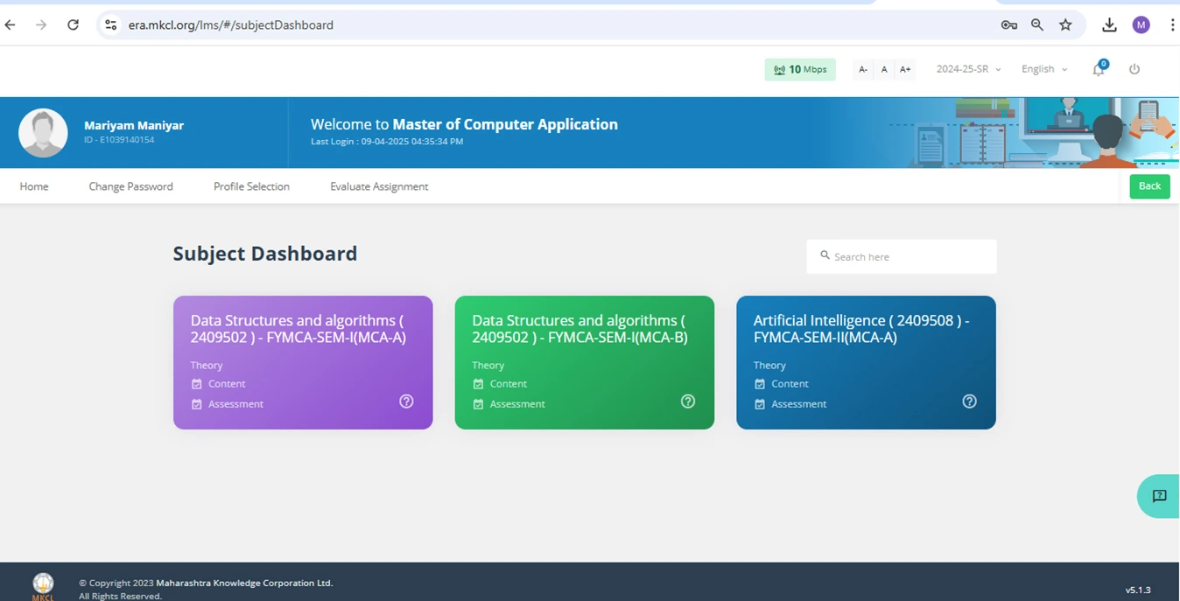Go to the Home menu item
Viewport: 1180px width, 601px height.
click(34, 186)
